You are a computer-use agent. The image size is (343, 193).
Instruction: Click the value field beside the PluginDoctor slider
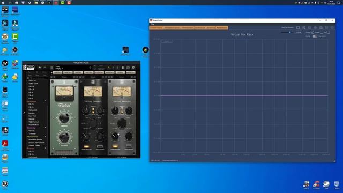(299, 32)
